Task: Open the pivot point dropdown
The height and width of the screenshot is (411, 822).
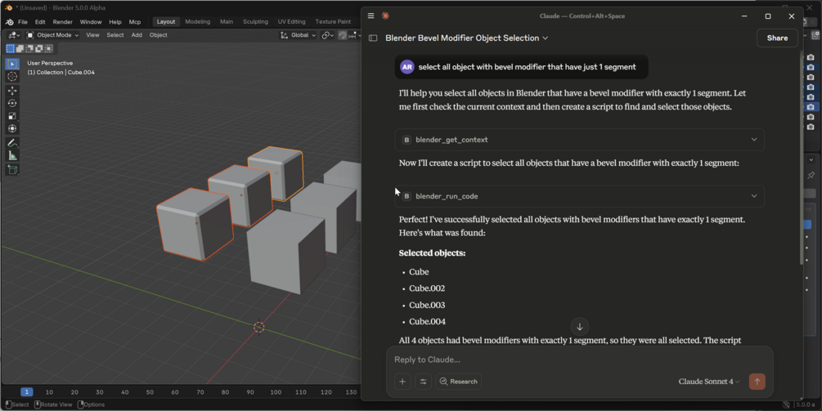Action: pos(328,35)
